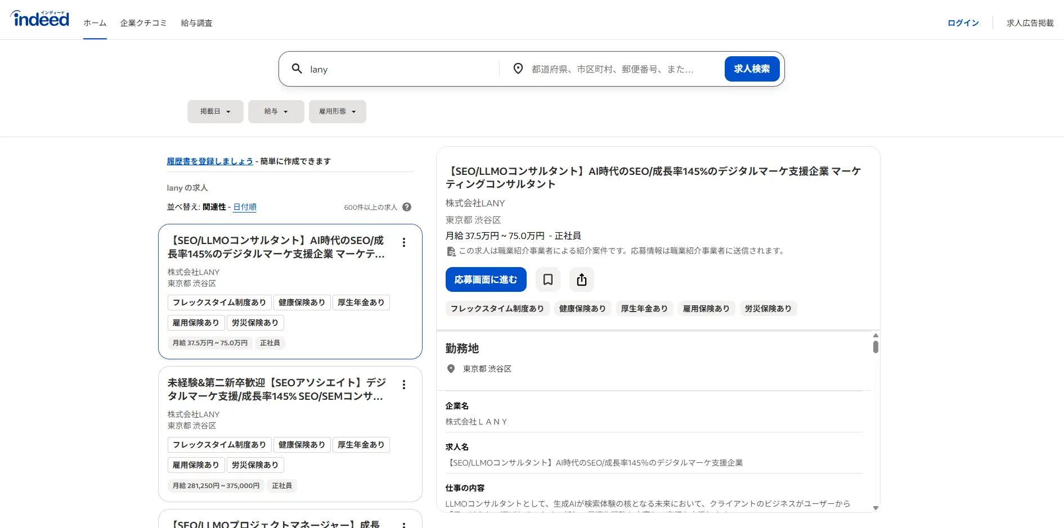Screen dimensions: 1064x528
Task: Click the ログイン link
Action: (963, 23)
